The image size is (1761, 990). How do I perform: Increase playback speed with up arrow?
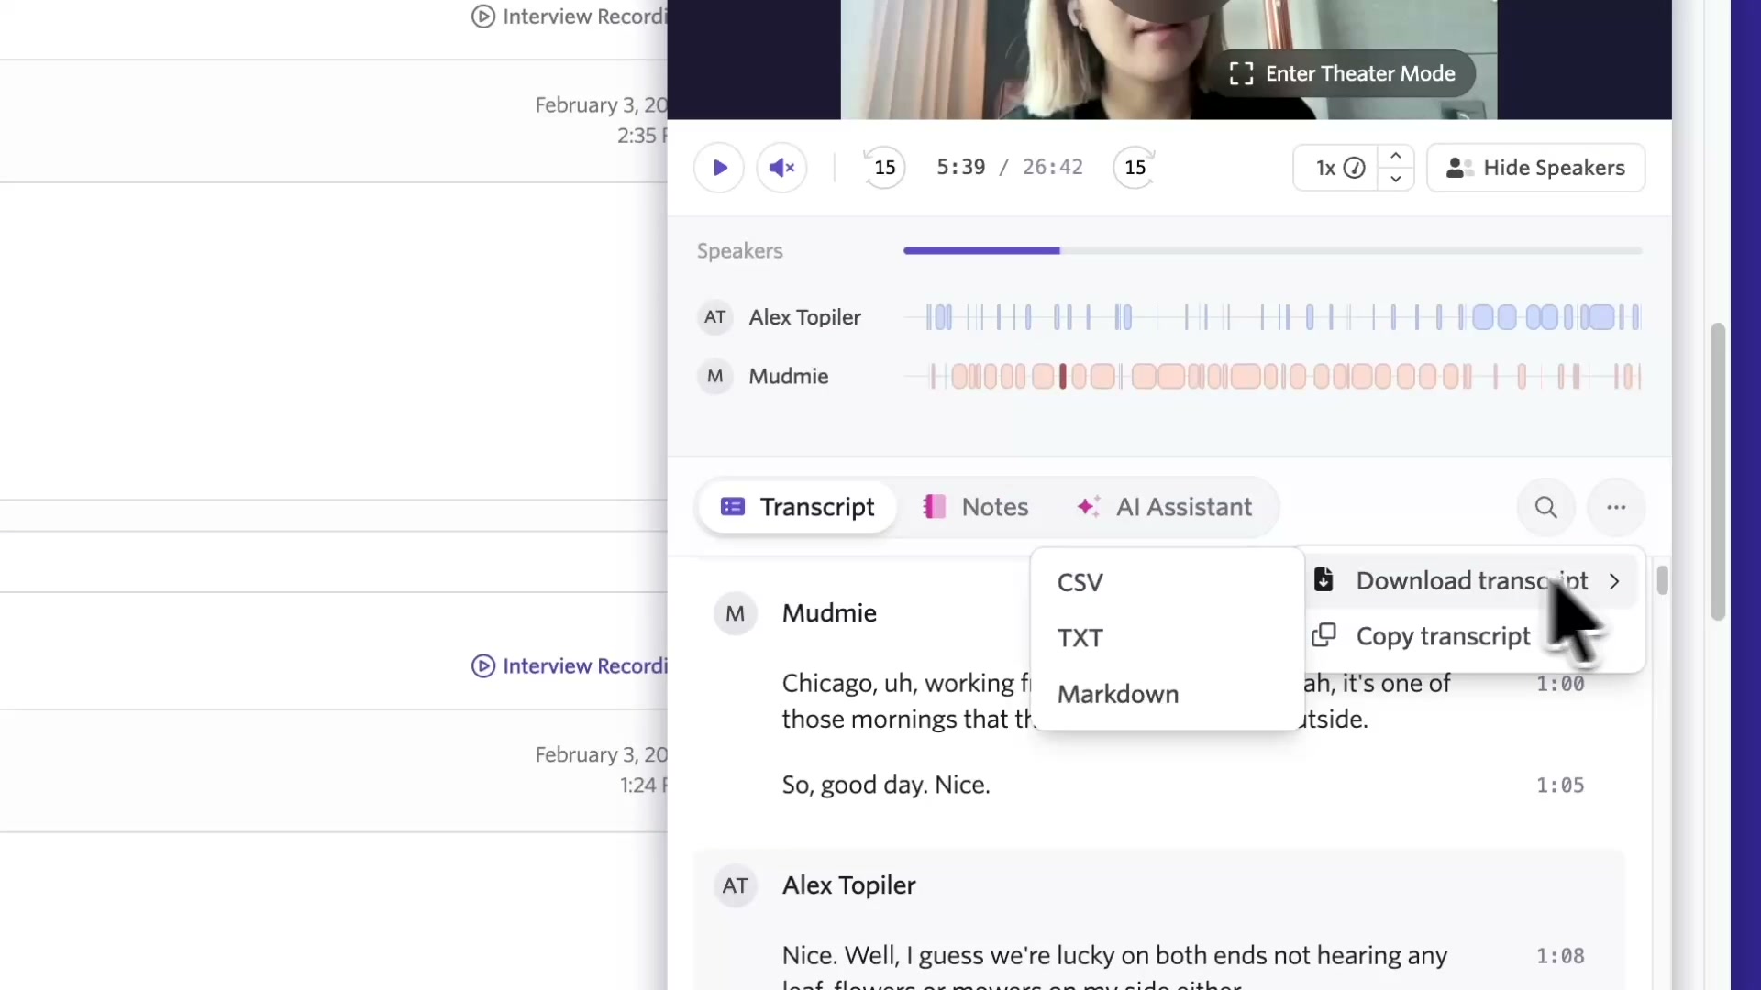click(1395, 156)
